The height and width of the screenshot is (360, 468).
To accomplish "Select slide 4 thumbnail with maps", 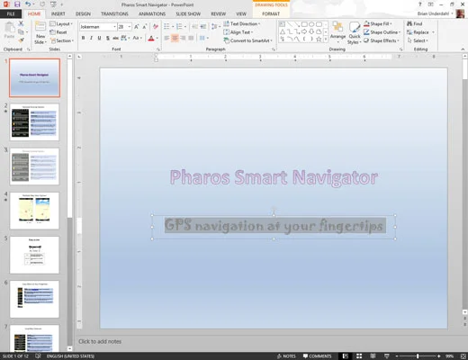I will pyautogui.click(x=34, y=211).
